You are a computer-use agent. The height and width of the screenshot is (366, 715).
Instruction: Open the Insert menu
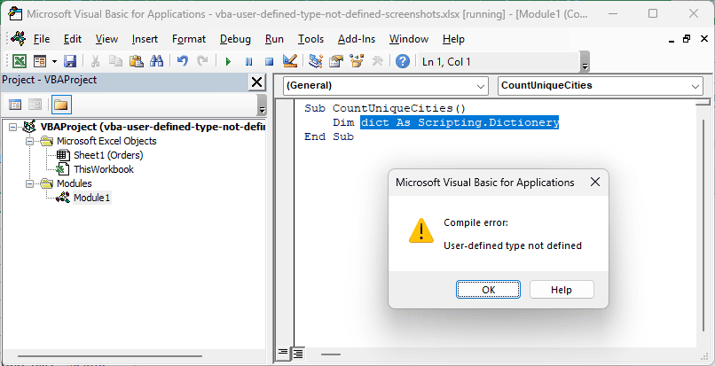click(145, 39)
